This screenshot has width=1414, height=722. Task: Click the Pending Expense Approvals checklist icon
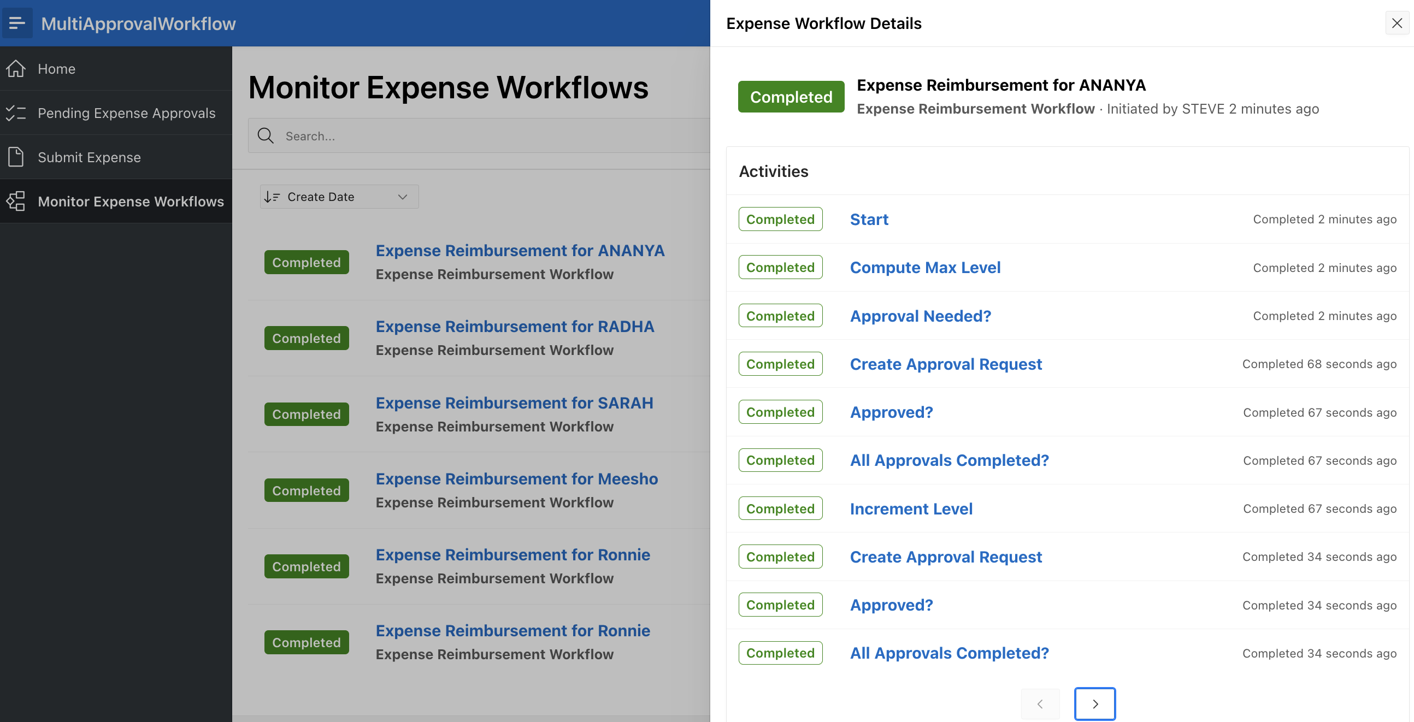coord(16,113)
